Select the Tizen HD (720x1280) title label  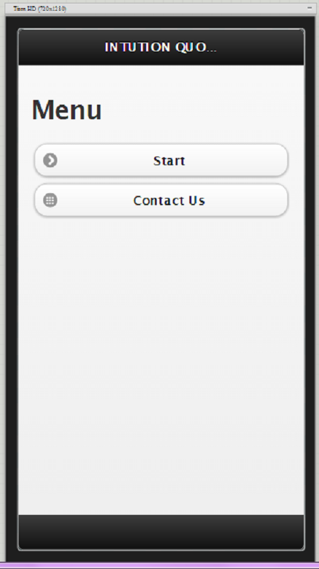(x=40, y=9)
